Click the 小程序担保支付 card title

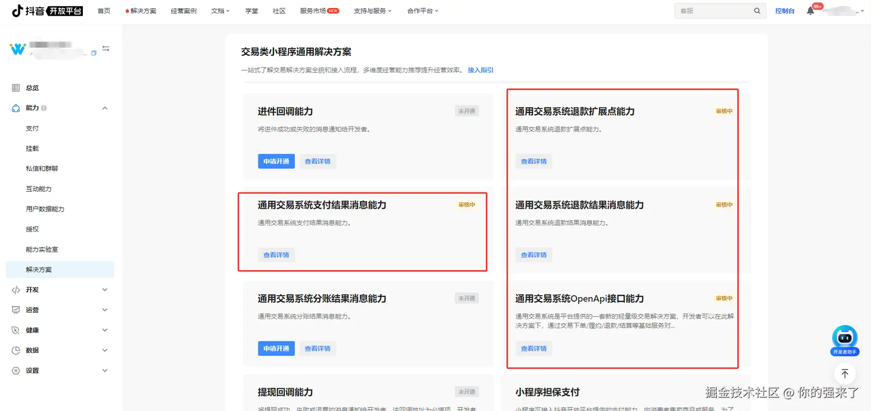click(x=547, y=392)
